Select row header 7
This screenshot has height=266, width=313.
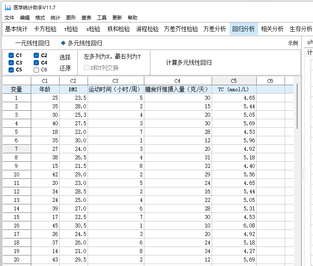tap(17, 149)
